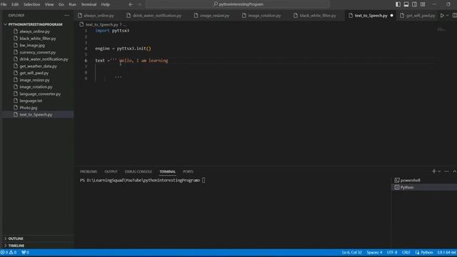Show the PROBLEMS panel tab
The height and width of the screenshot is (257, 457).
click(x=89, y=171)
